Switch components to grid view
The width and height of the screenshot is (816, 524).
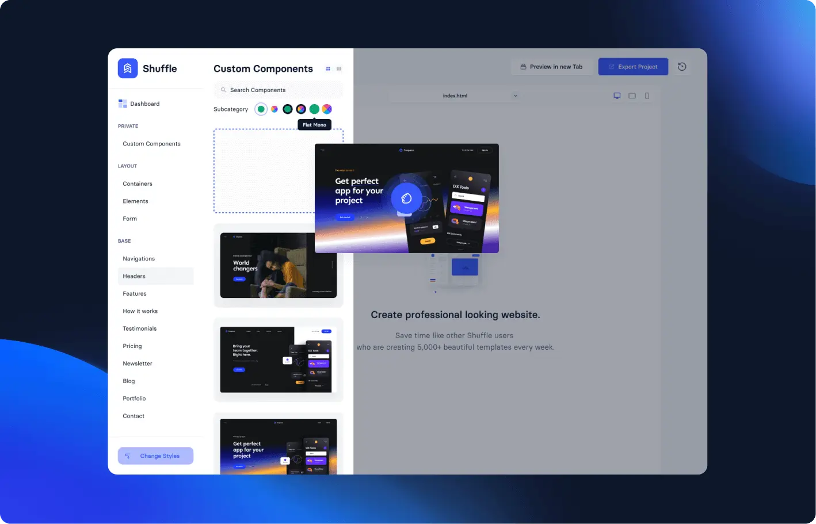tap(328, 69)
